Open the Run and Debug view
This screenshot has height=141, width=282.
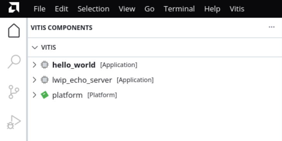pyautogui.click(x=14, y=122)
